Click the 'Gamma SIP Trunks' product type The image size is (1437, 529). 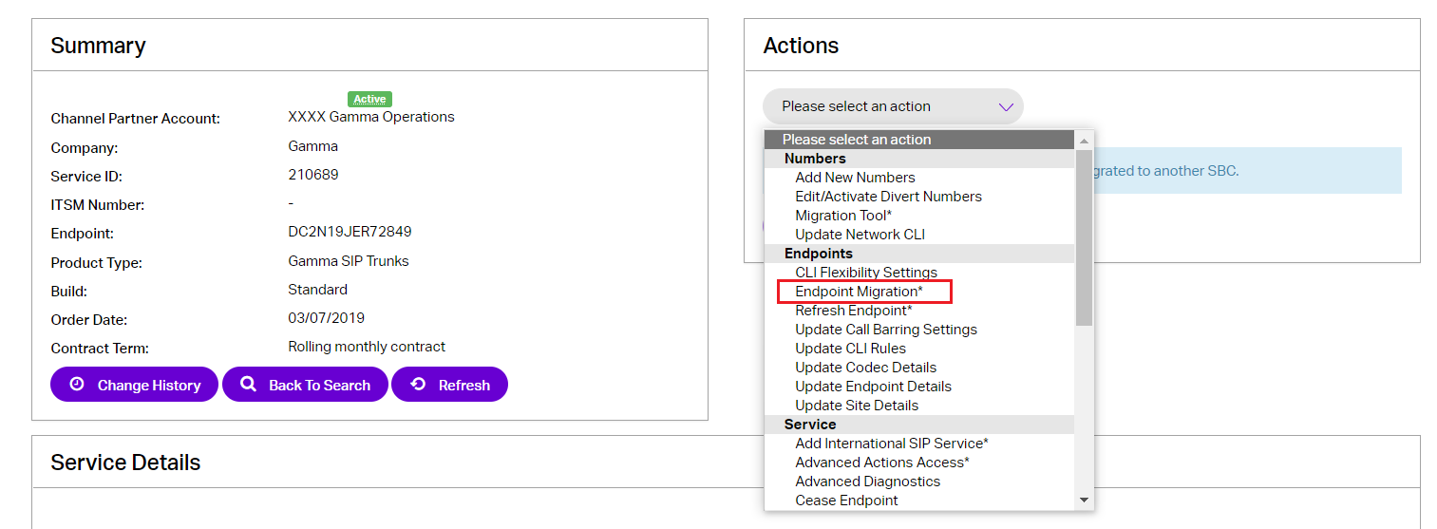point(349,260)
